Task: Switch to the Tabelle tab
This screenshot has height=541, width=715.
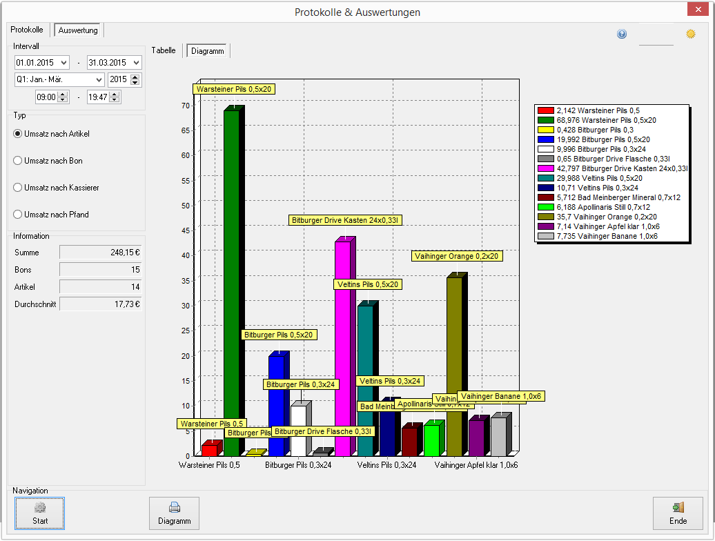Action: coord(164,50)
